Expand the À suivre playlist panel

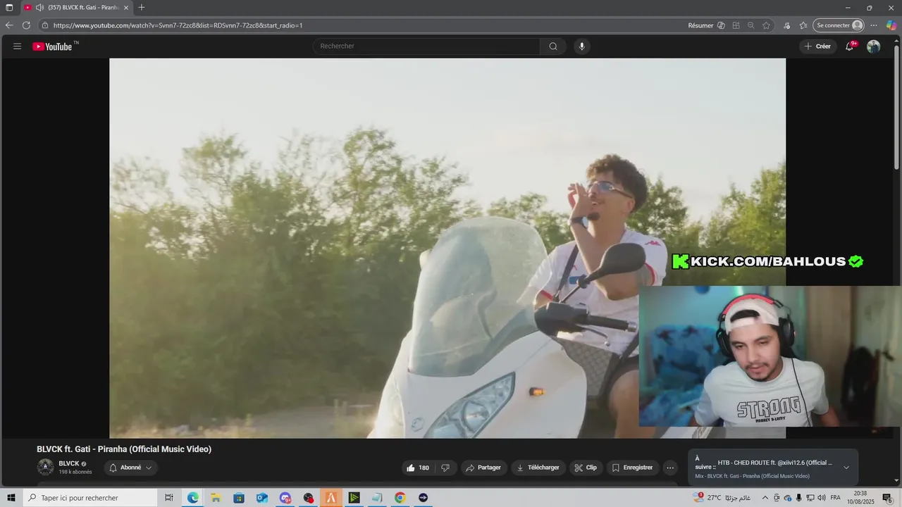pyautogui.click(x=846, y=468)
